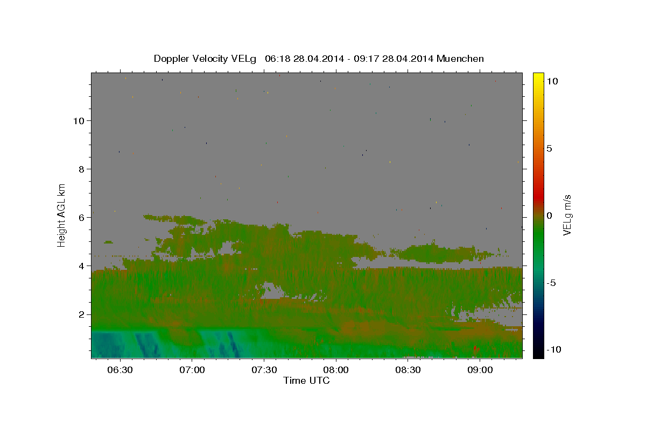Click the 'Height AGL km' axis title
The width and height of the screenshot is (646, 430).
62,214
